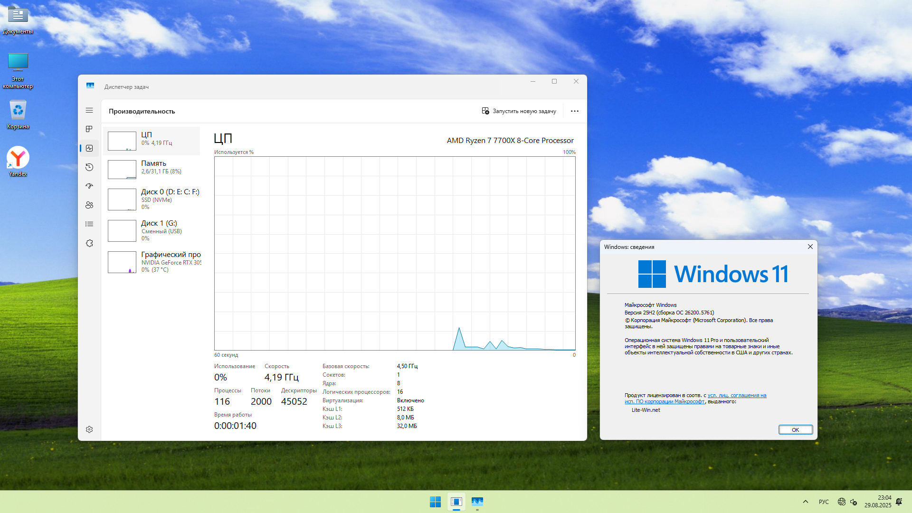
Task: Open Services page sidebar icon
Action: pyautogui.click(x=89, y=243)
